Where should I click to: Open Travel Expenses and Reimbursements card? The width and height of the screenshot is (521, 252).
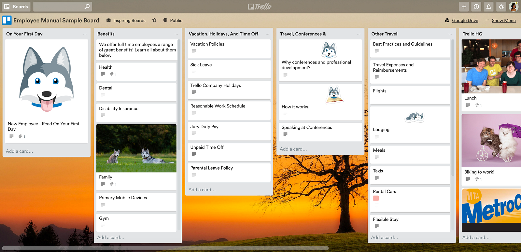(x=410, y=72)
